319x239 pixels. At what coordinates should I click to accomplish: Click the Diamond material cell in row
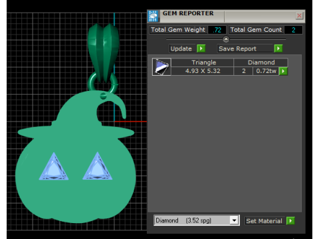261,62
